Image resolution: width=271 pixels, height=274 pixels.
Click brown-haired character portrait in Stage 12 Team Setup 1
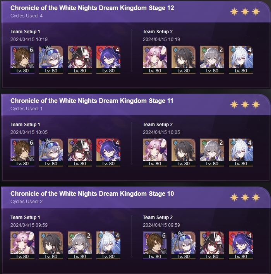22,60
